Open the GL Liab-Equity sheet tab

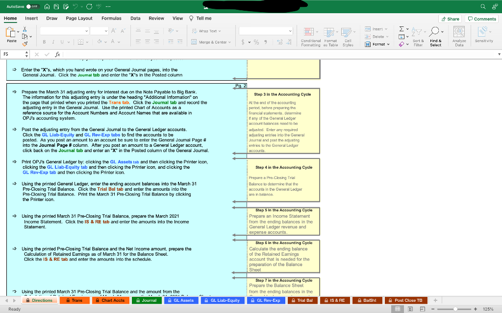(x=223, y=300)
